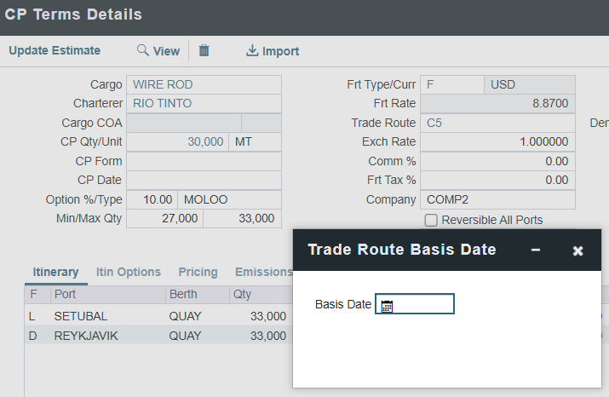Minimize the Trade Route Basis Date dialog

pyautogui.click(x=536, y=250)
